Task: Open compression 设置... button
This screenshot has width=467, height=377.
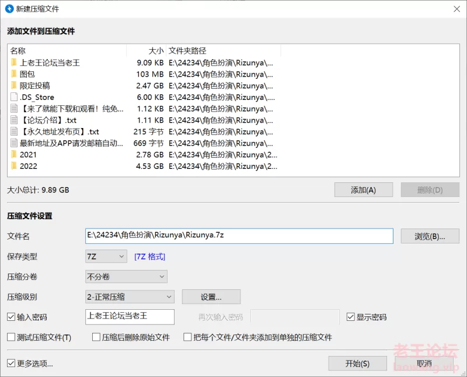Action: (x=211, y=297)
